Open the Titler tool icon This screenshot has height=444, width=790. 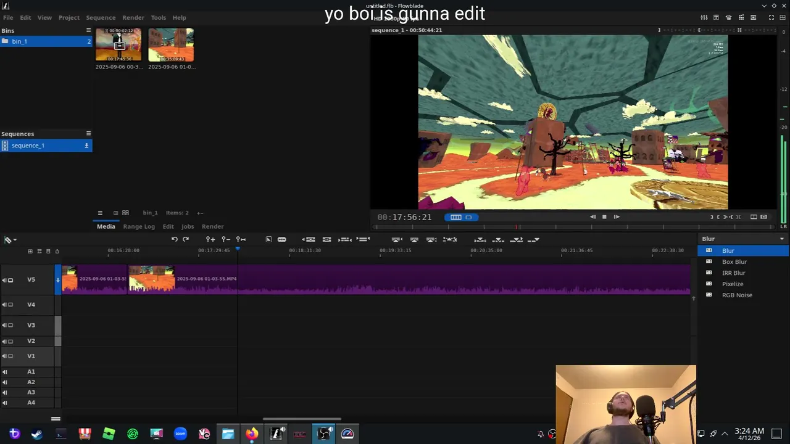(716, 17)
